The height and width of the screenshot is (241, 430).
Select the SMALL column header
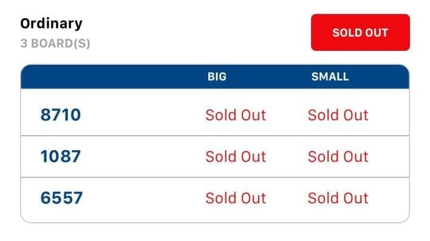pyautogui.click(x=330, y=76)
